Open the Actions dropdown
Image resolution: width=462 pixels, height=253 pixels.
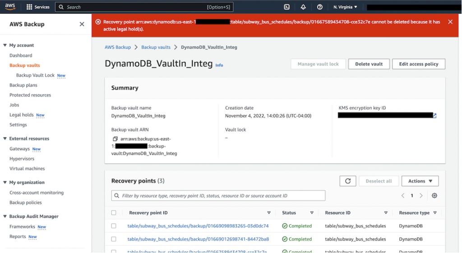(x=420, y=181)
